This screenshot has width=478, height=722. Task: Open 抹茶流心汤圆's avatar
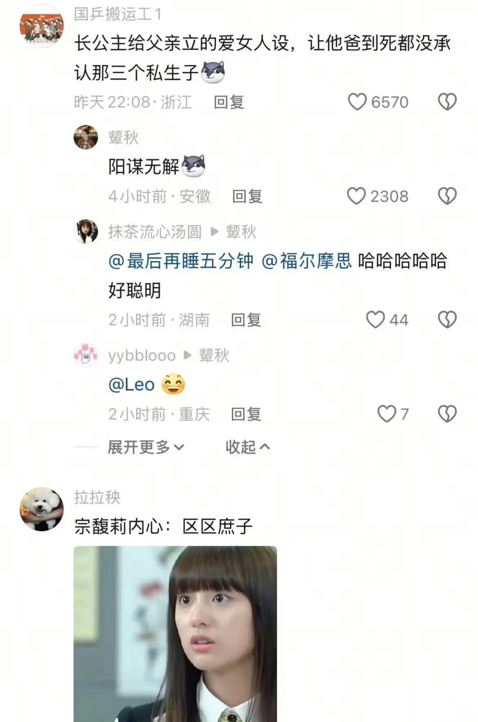tap(86, 231)
